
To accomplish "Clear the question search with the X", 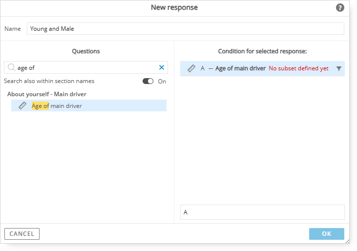I will (162, 67).
